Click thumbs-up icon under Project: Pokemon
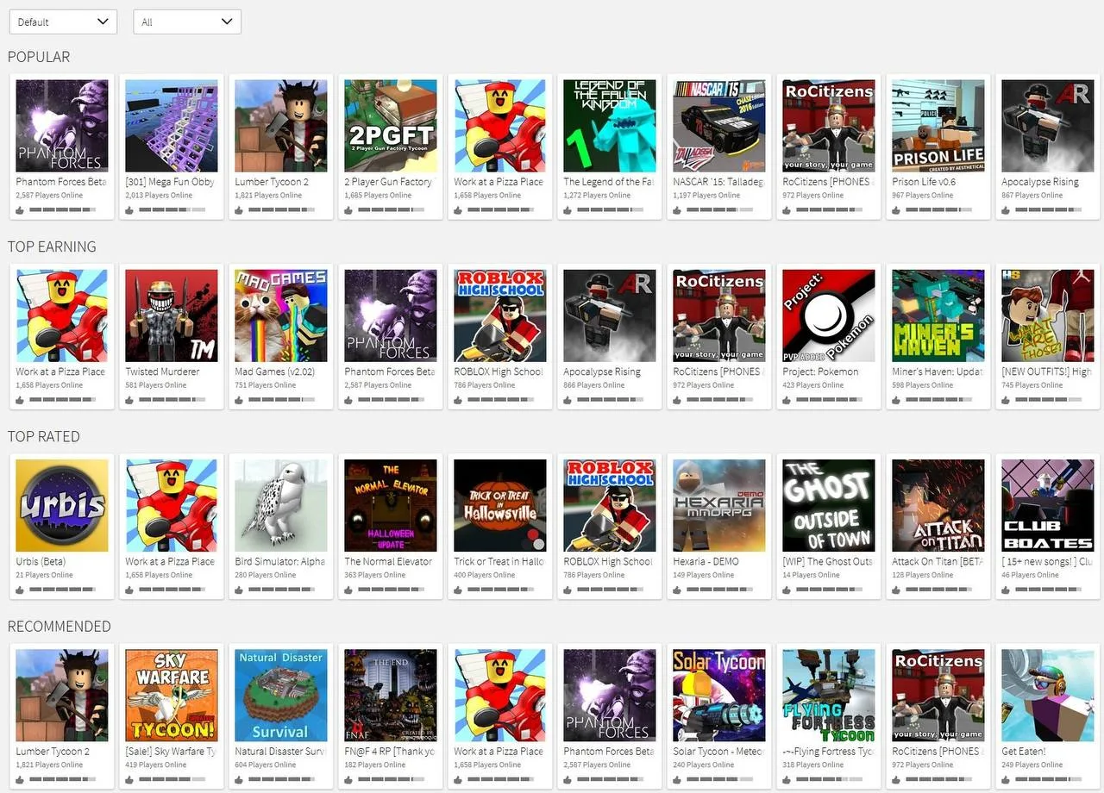The image size is (1104, 793). [787, 400]
